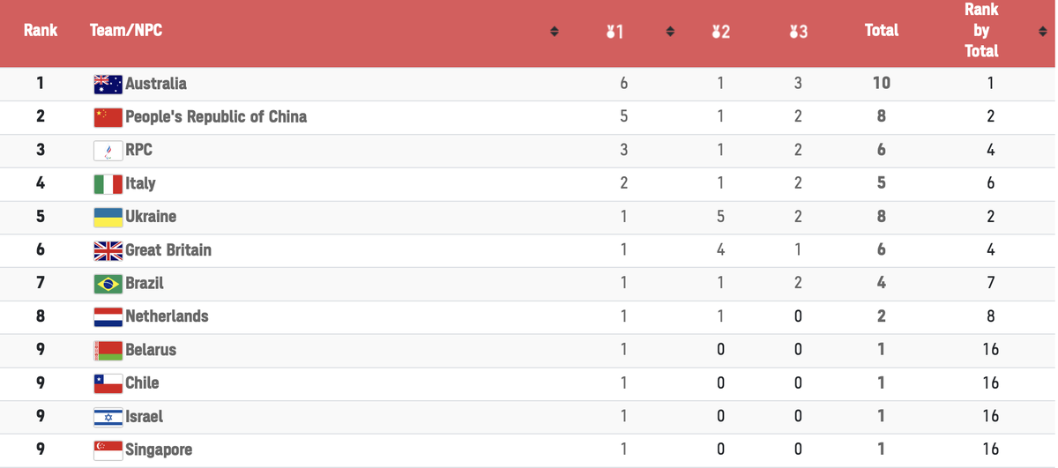Click the gold medal column icon
The height and width of the screenshot is (468, 1058).
[x=615, y=32]
